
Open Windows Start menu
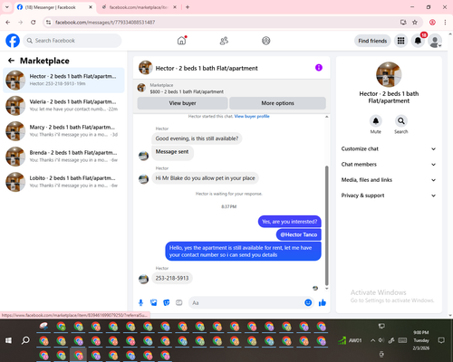coord(8,340)
